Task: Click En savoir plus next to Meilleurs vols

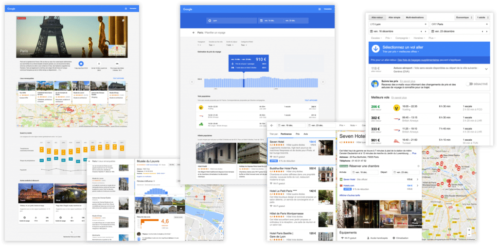Action: tap(399, 98)
